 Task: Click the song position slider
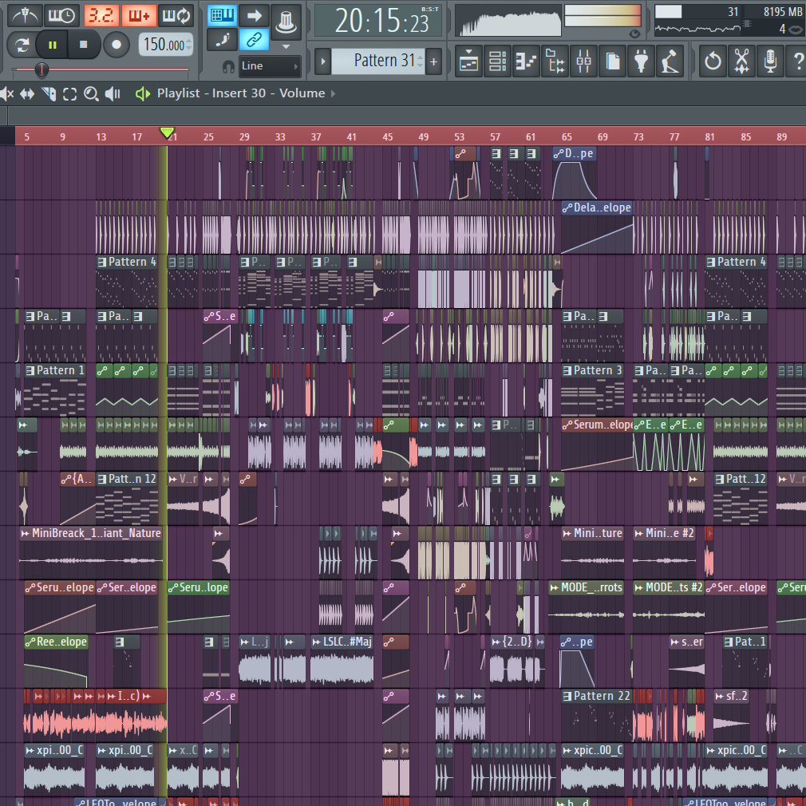click(x=41, y=69)
